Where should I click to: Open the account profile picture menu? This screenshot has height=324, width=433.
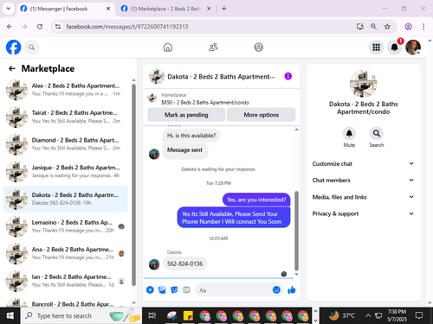click(x=413, y=48)
